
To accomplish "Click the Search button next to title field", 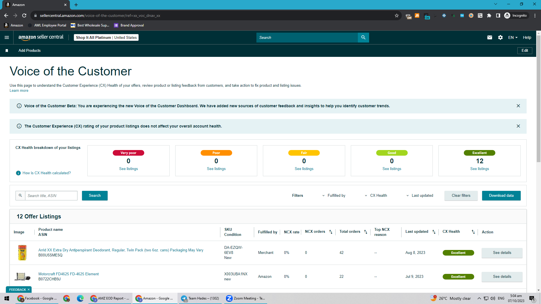I will [95, 196].
